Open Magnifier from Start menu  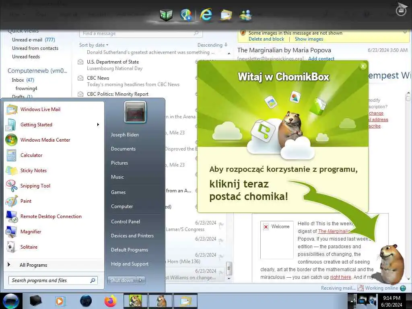tap(31, 231)
